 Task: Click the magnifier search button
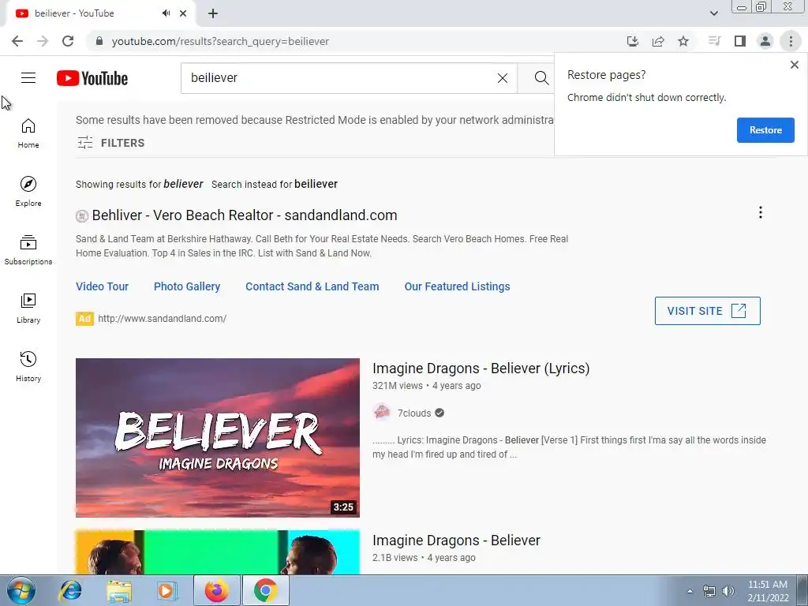(541, 78)
